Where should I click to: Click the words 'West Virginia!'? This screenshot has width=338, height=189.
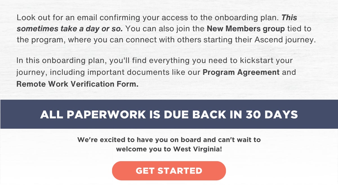[x=198, y=149]
